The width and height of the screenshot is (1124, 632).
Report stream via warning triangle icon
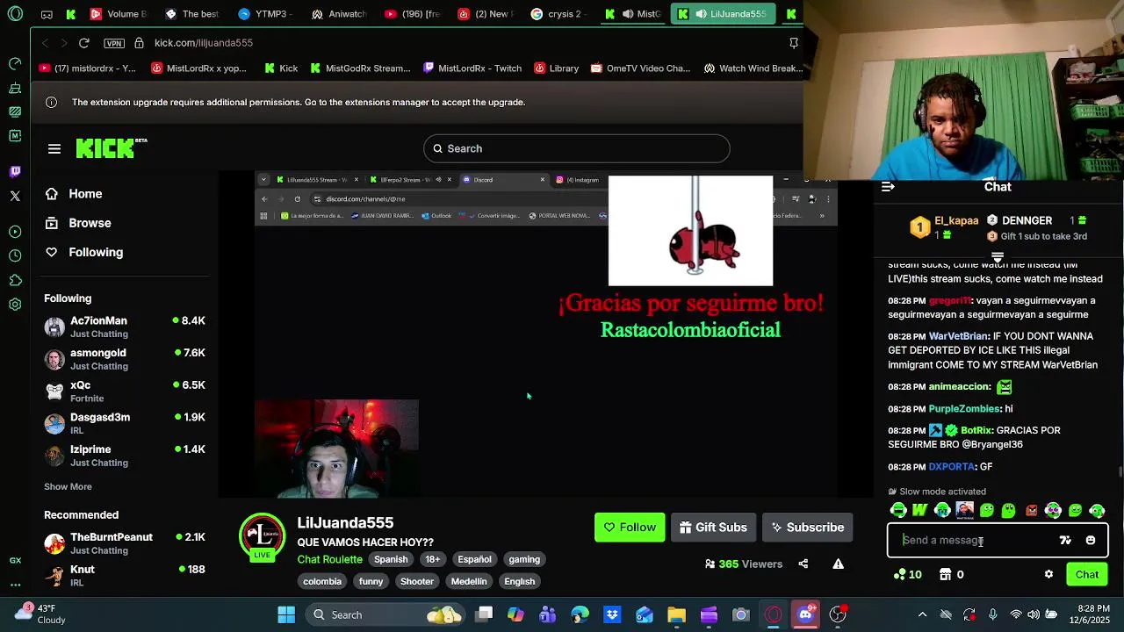839,564
